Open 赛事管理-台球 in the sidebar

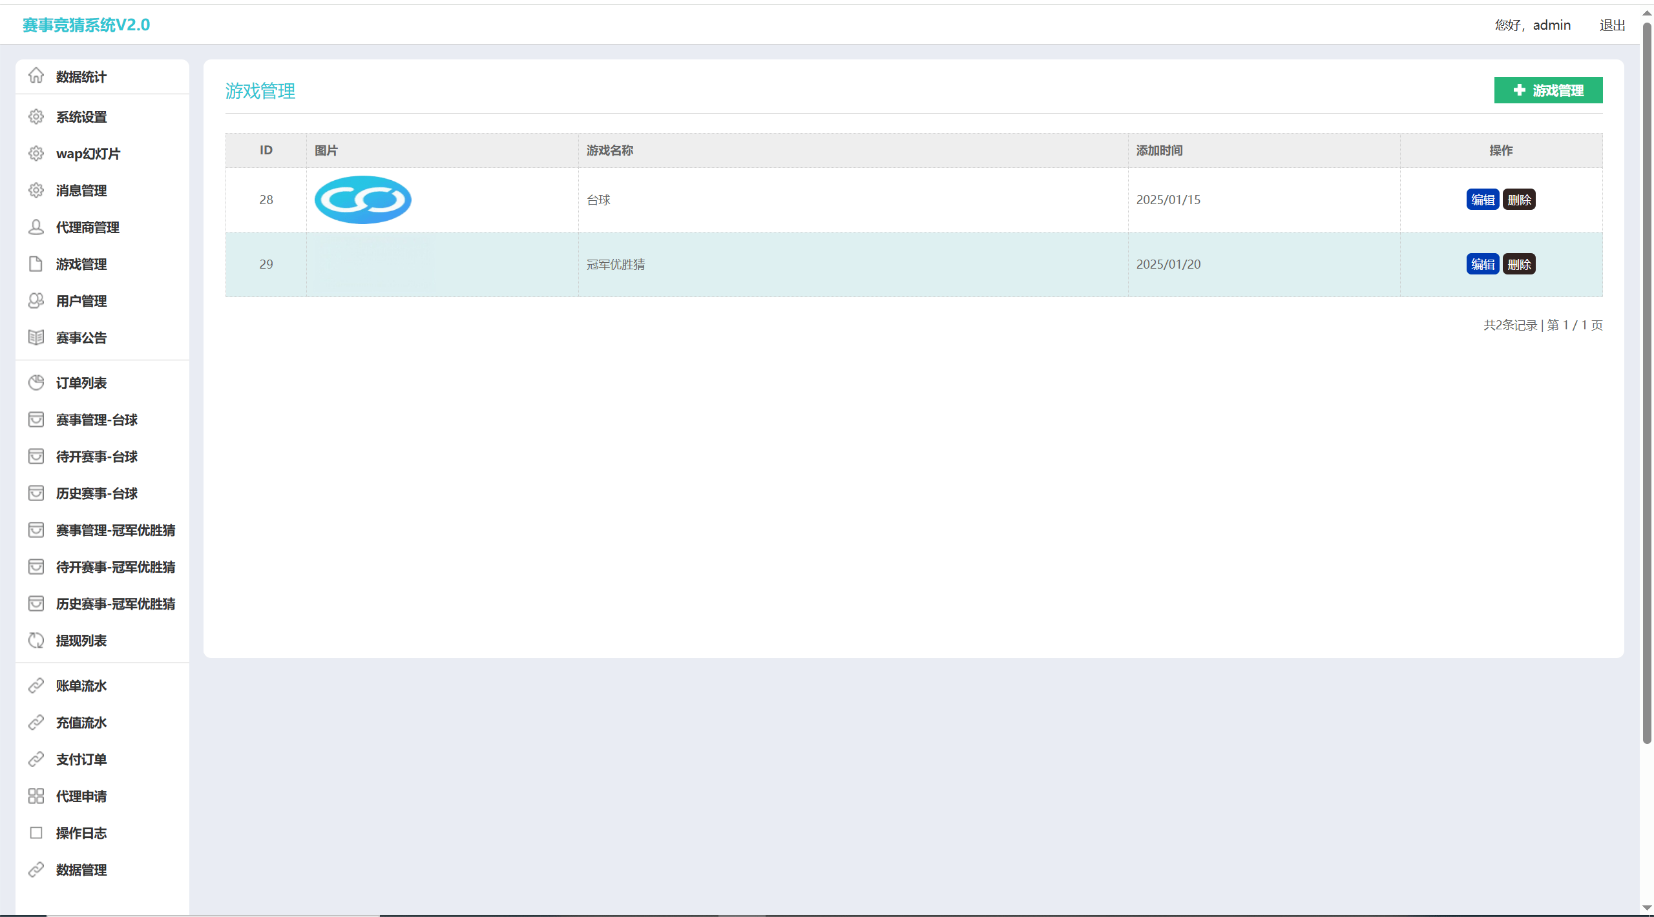(x=97, y=420)
